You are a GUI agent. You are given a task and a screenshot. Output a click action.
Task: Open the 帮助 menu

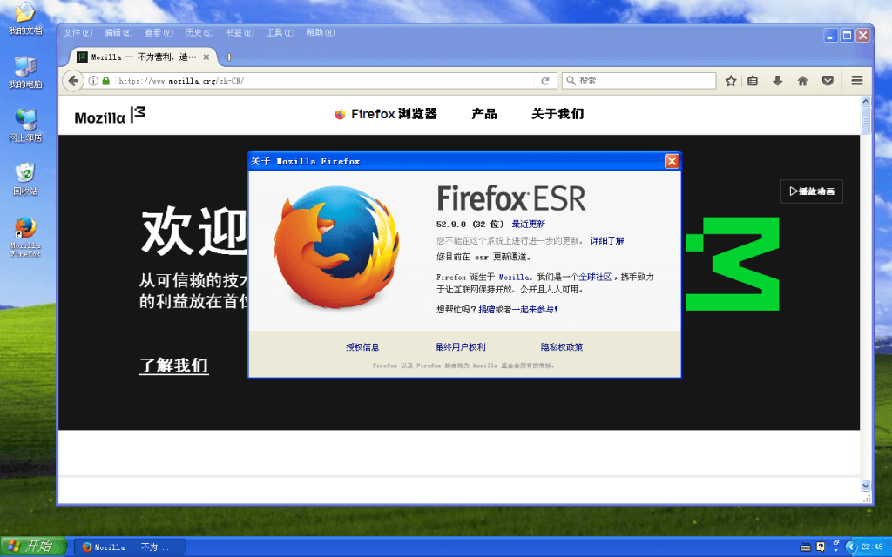point(321,33)
